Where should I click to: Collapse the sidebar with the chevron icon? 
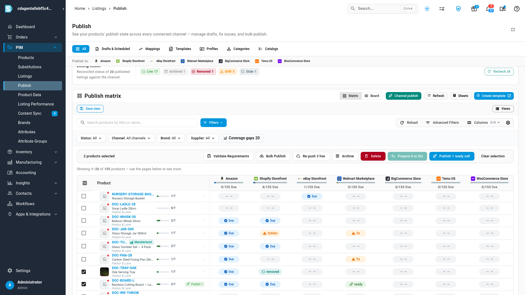63,9
